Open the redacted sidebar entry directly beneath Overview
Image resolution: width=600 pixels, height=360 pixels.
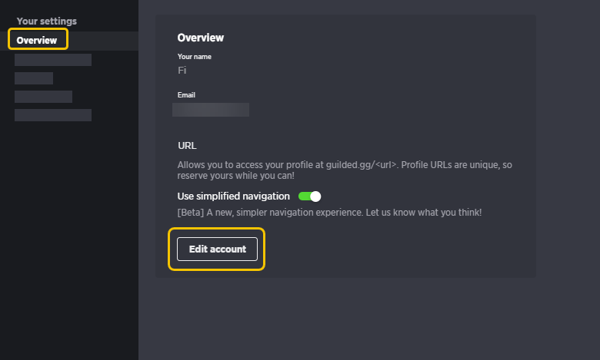point(53,60)
